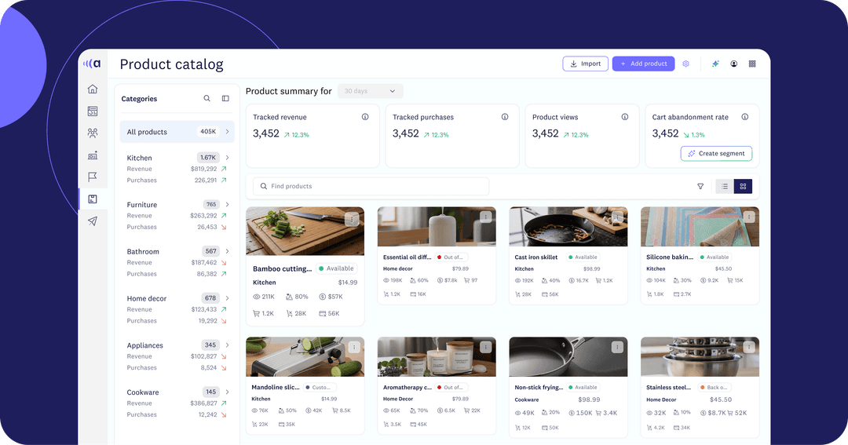
Task: Click the Find products search field
Action: pyautogui.click(x=371, y=186)
